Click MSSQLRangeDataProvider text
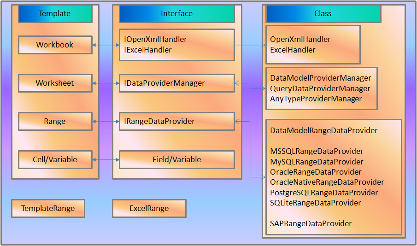 (x=317, y=151)
